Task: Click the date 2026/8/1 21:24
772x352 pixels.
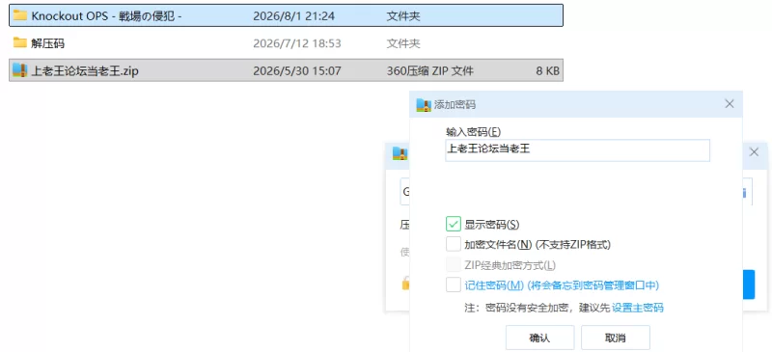Action: (294, 15)
